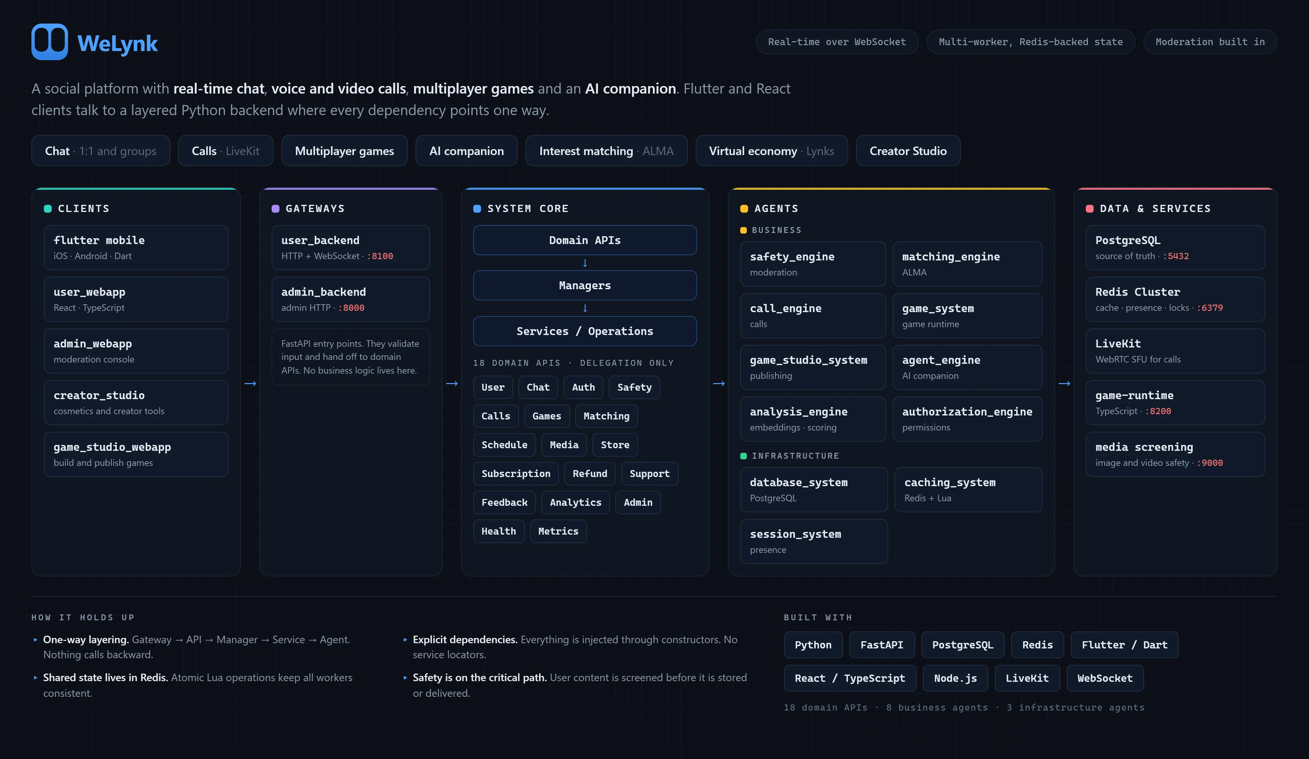Viewport: 1309px width, 759px height.
Task: Click the green dot beside INFRASTRUCTURE
Action: coord(743,456)
